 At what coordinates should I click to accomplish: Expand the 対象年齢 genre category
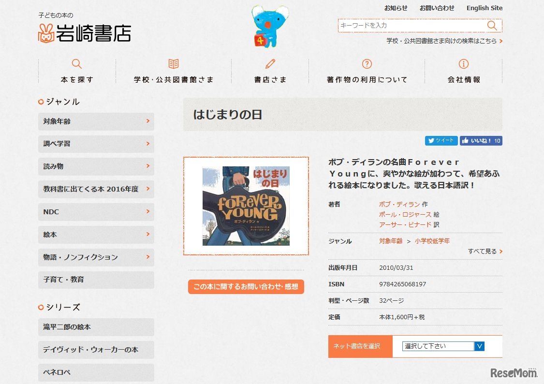click(96, 121)
